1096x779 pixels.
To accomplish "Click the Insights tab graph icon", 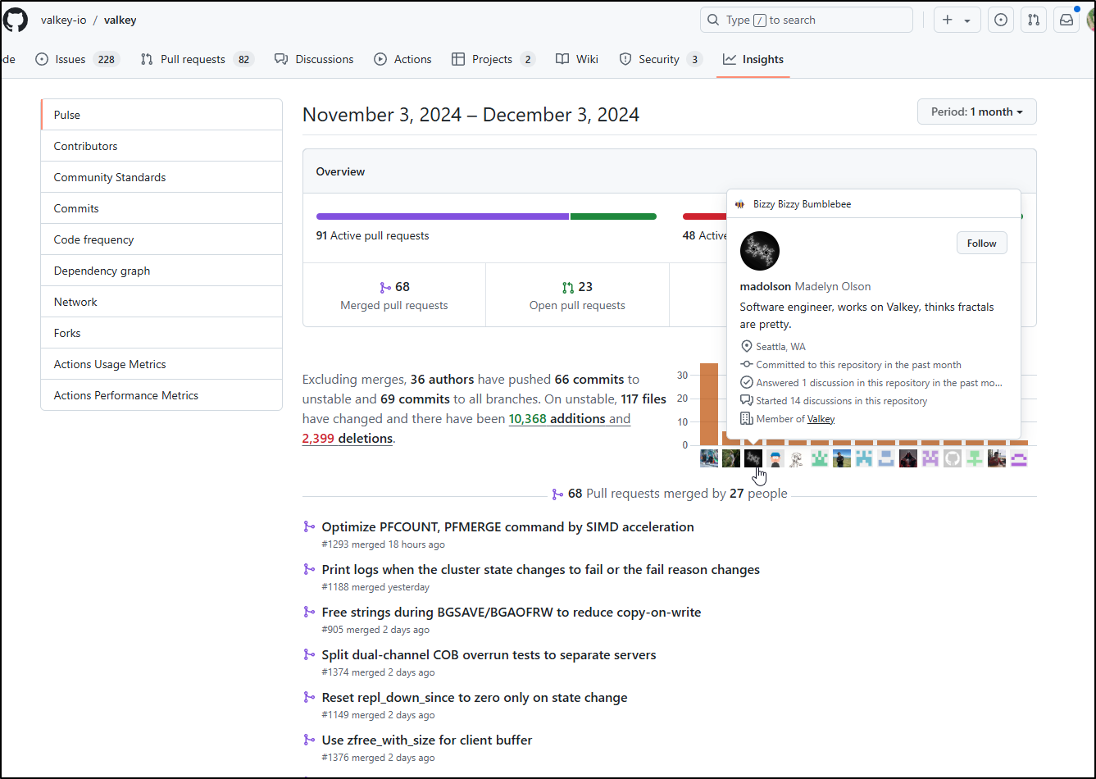I will point(730,59).
